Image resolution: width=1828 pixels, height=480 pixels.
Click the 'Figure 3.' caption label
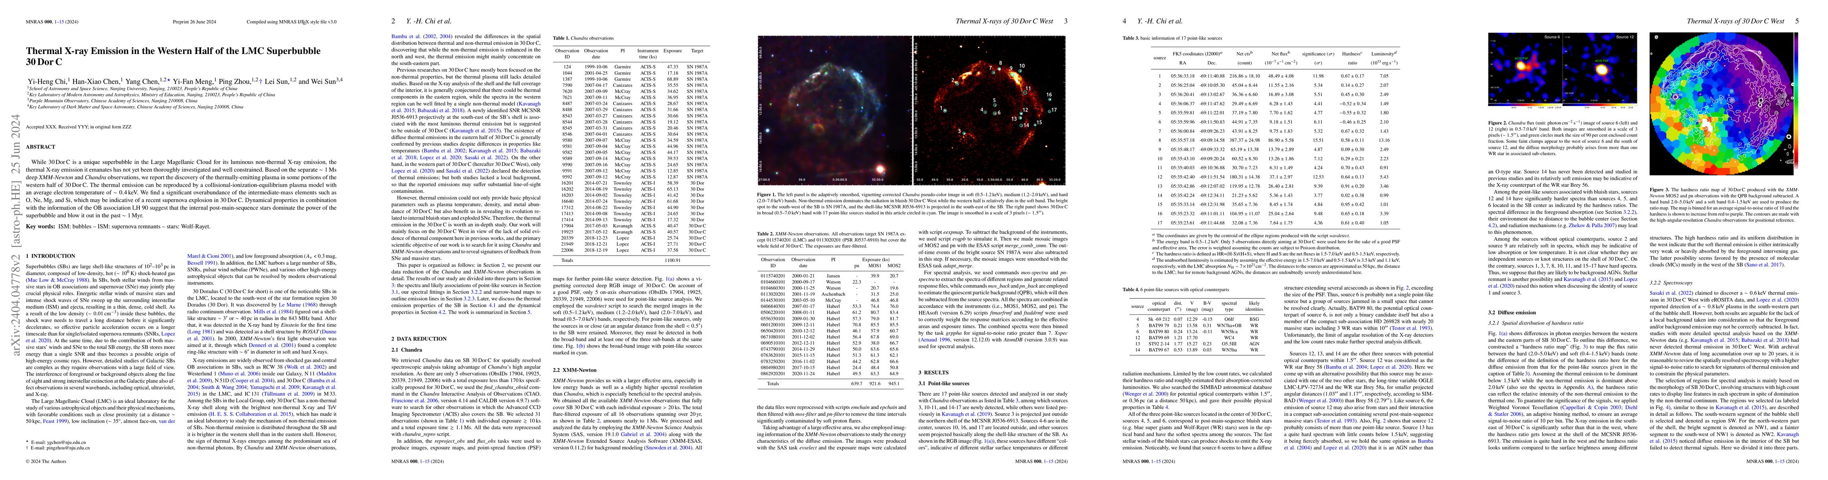[x=1659, y=189]
